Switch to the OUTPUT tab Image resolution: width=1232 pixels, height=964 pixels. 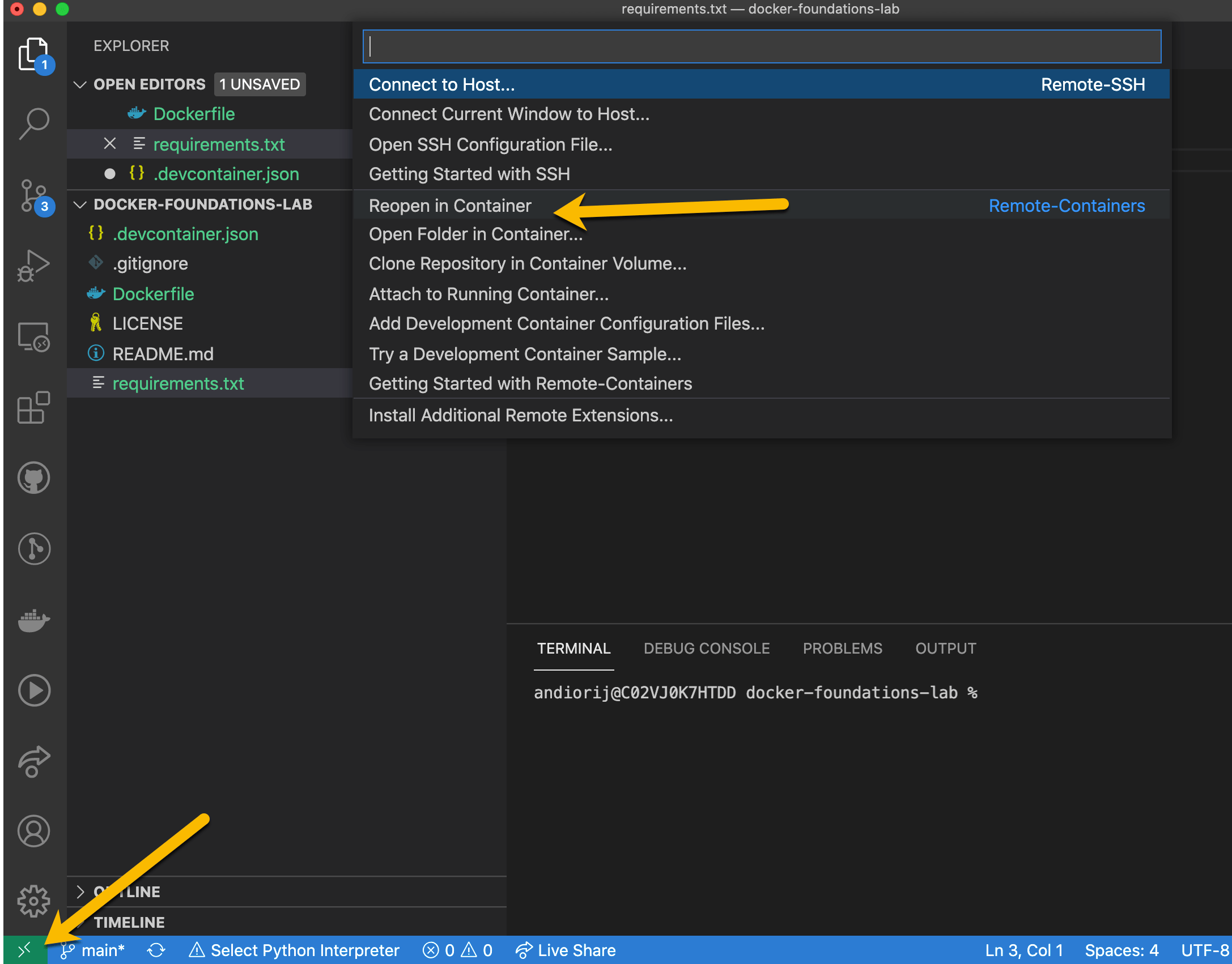click(x=946, y=649)
